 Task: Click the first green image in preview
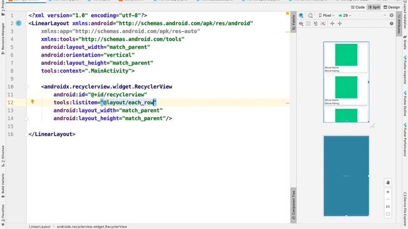click(x=346, y=55)
